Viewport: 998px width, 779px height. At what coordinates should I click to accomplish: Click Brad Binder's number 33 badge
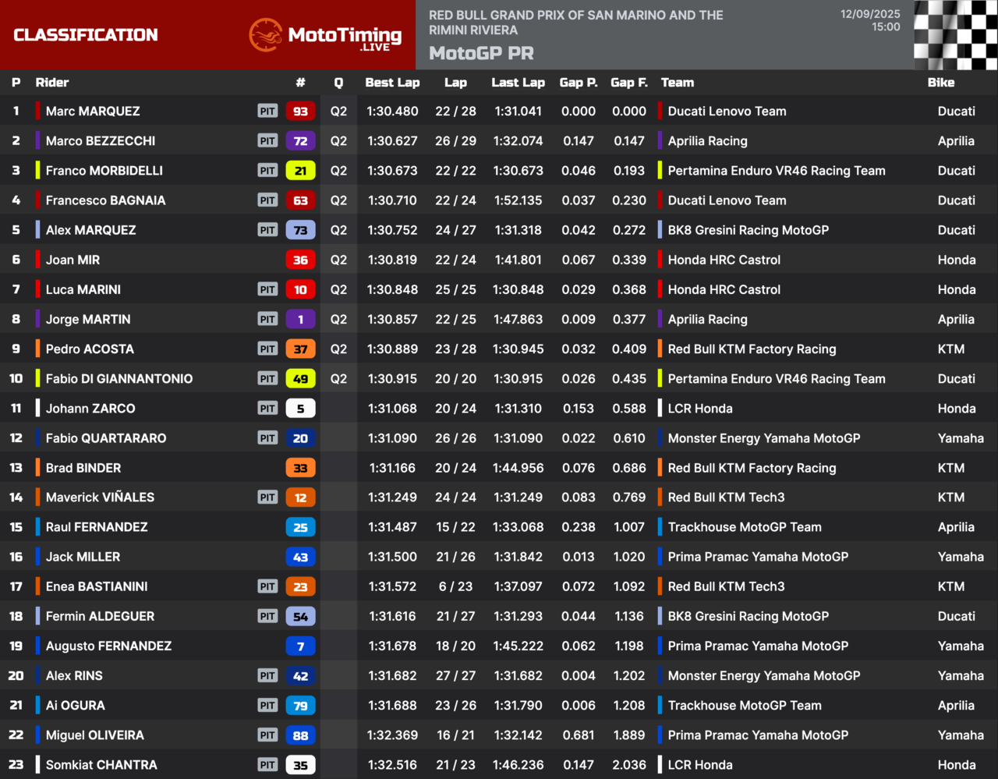300,468
